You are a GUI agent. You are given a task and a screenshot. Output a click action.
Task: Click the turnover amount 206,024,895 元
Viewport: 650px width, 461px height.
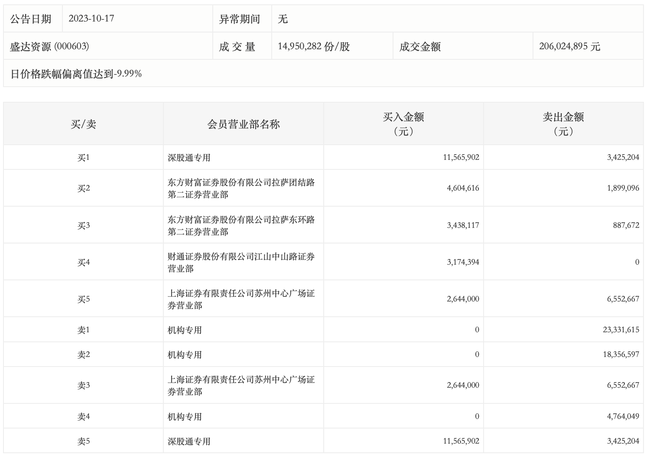point(569,46)
